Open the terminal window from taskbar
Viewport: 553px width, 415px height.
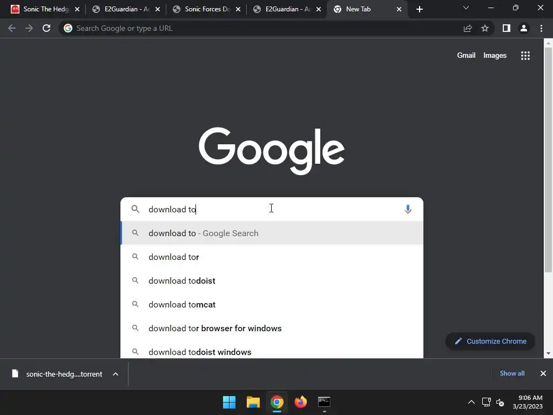pos(324,402)
